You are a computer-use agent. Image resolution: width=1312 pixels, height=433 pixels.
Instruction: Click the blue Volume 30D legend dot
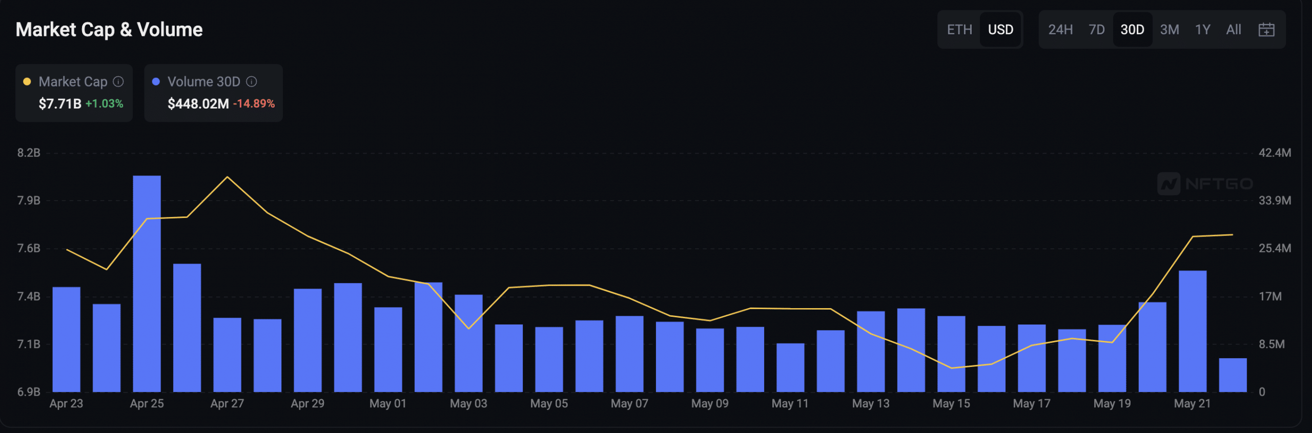[x=156, y=82]
